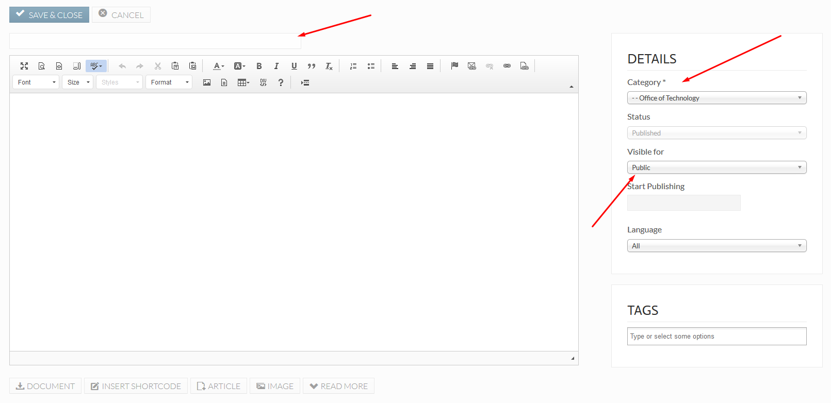The width and height of the screenshot is (831, 403).
Task: Click the Start Publishing date field
Action: pyautogui.click(x=684, y=203)
